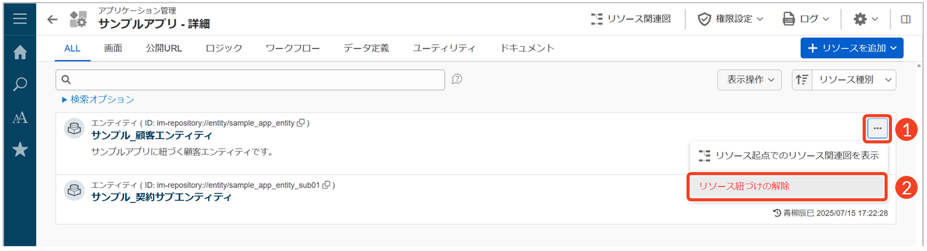Click the リソースを追加 button

[851, 48]
